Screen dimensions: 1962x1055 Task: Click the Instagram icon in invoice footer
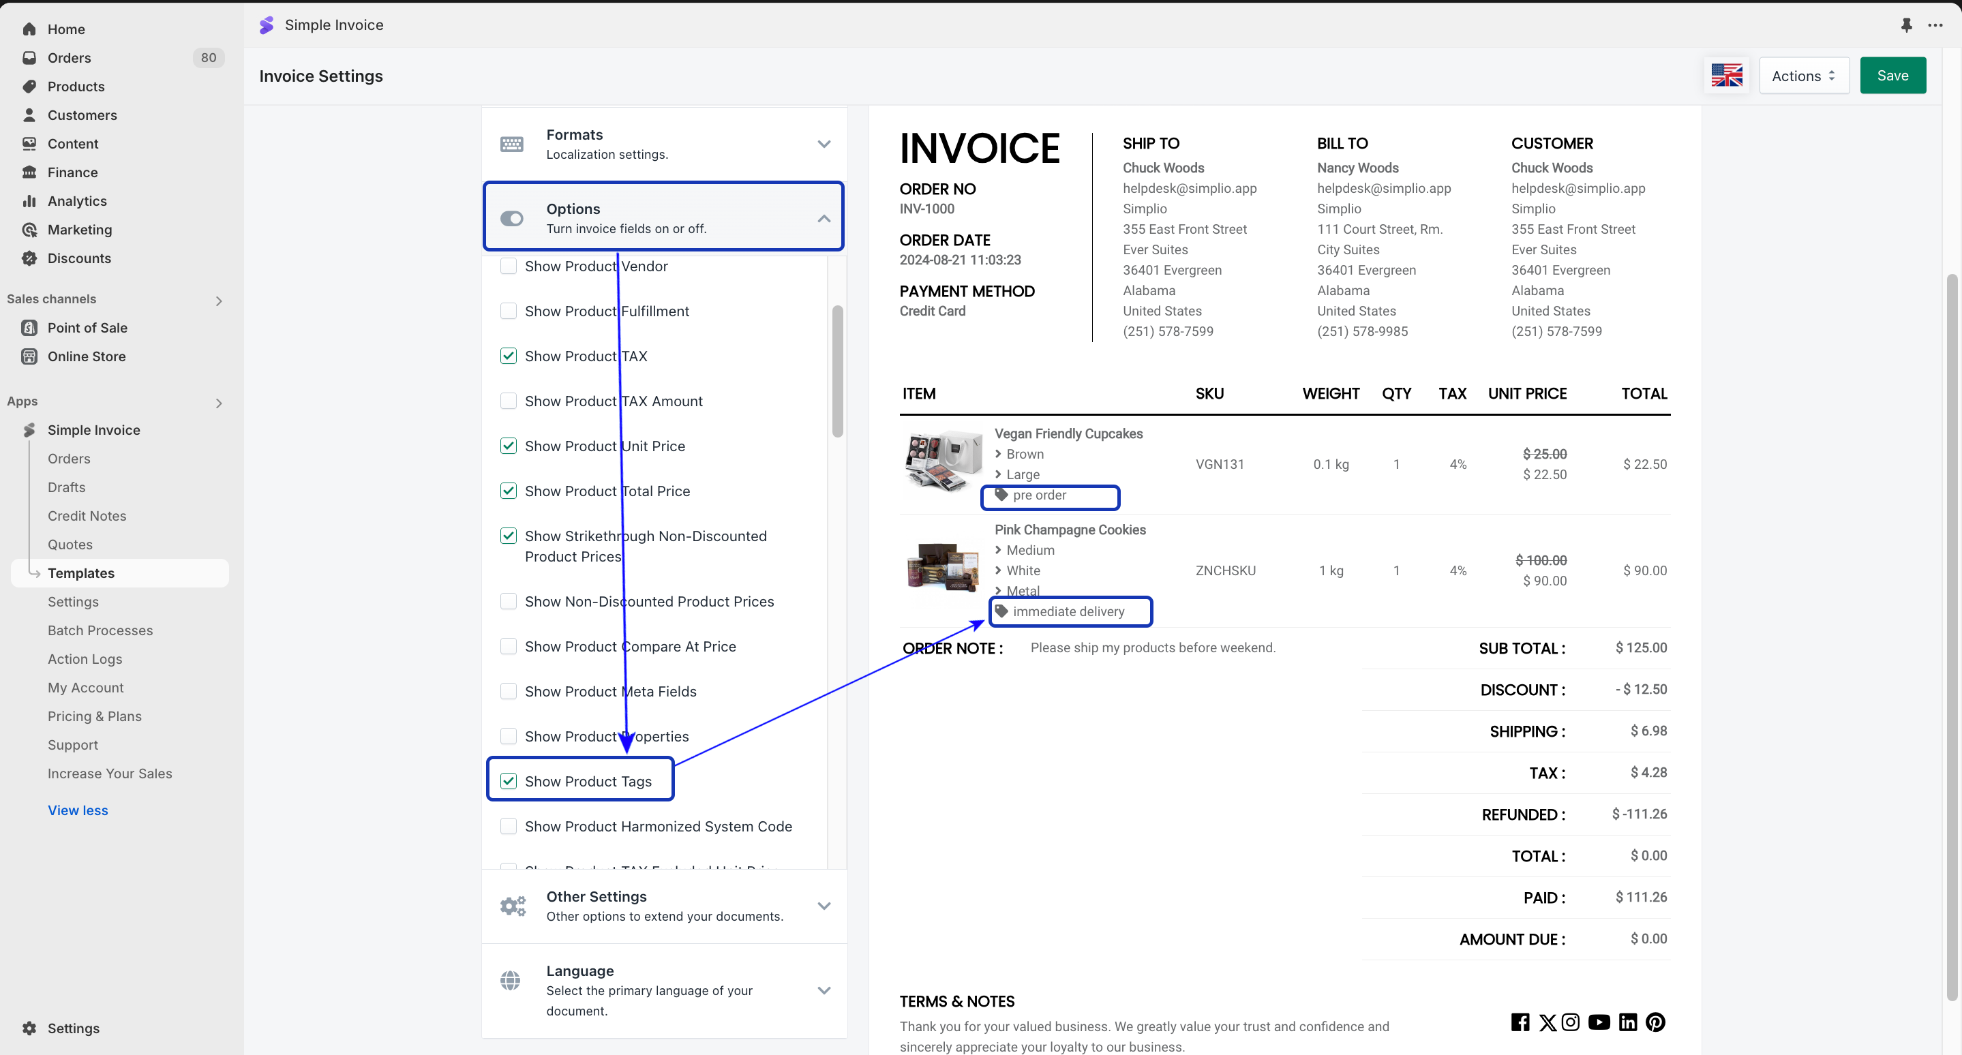[1570, 1022]
